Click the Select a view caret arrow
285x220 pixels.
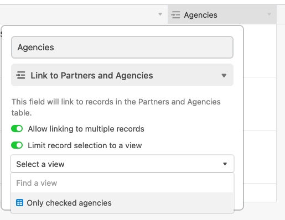[x=225, y=164]
